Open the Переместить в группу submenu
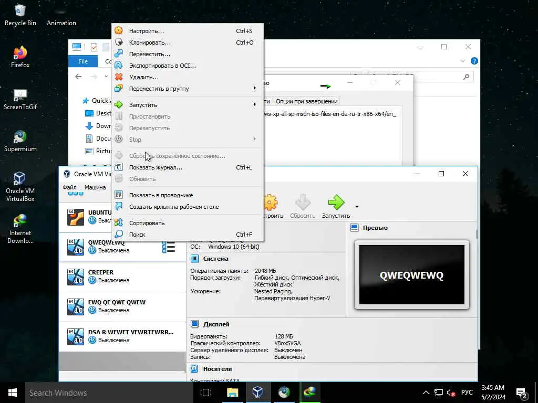 tap(188, 88)
